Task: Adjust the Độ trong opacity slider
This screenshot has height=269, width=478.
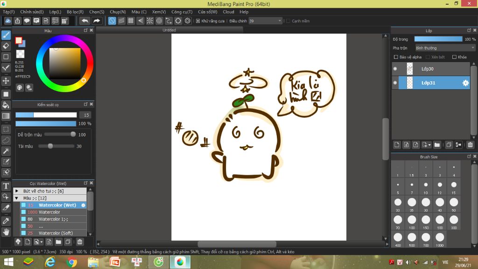Action: click(x=438, y=39)
